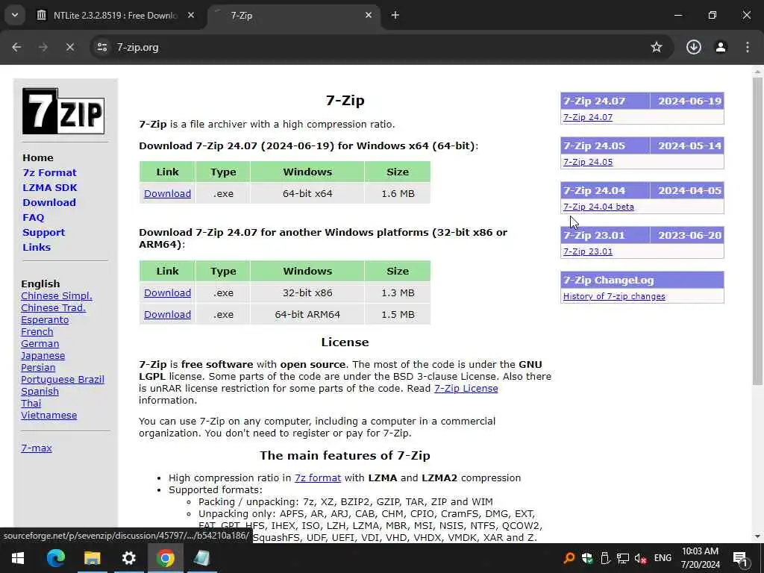
Task: Switch language to Thai
Action: click(31, 404)
